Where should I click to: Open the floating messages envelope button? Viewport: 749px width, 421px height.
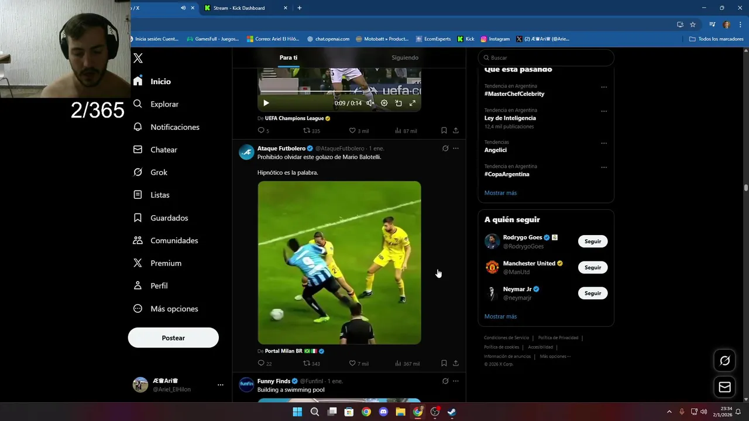tap(724, 387)
